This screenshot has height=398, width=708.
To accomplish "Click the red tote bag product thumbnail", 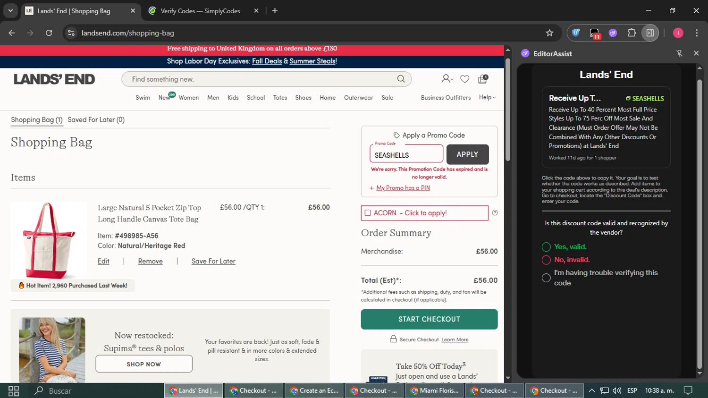I will (49, 240).
